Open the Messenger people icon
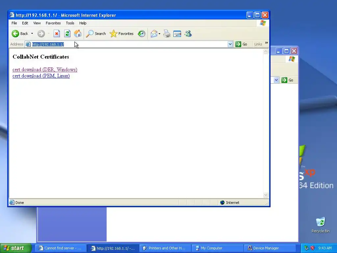This screenshot has width=337, height=253. (188, 34)
